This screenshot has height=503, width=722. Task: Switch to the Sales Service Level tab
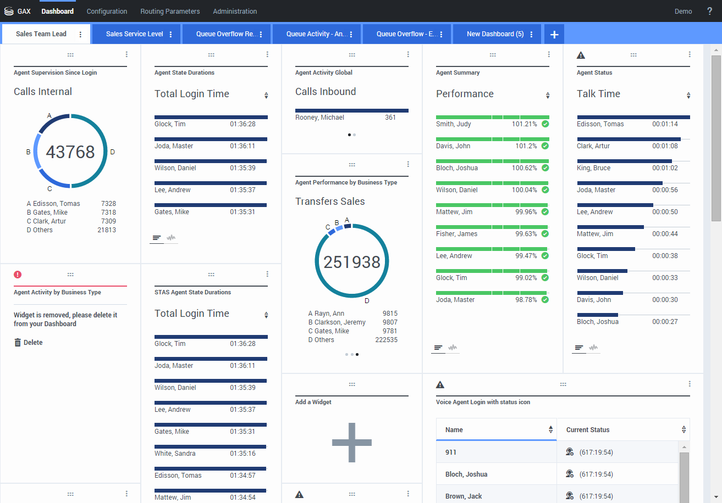click(134, 34)
